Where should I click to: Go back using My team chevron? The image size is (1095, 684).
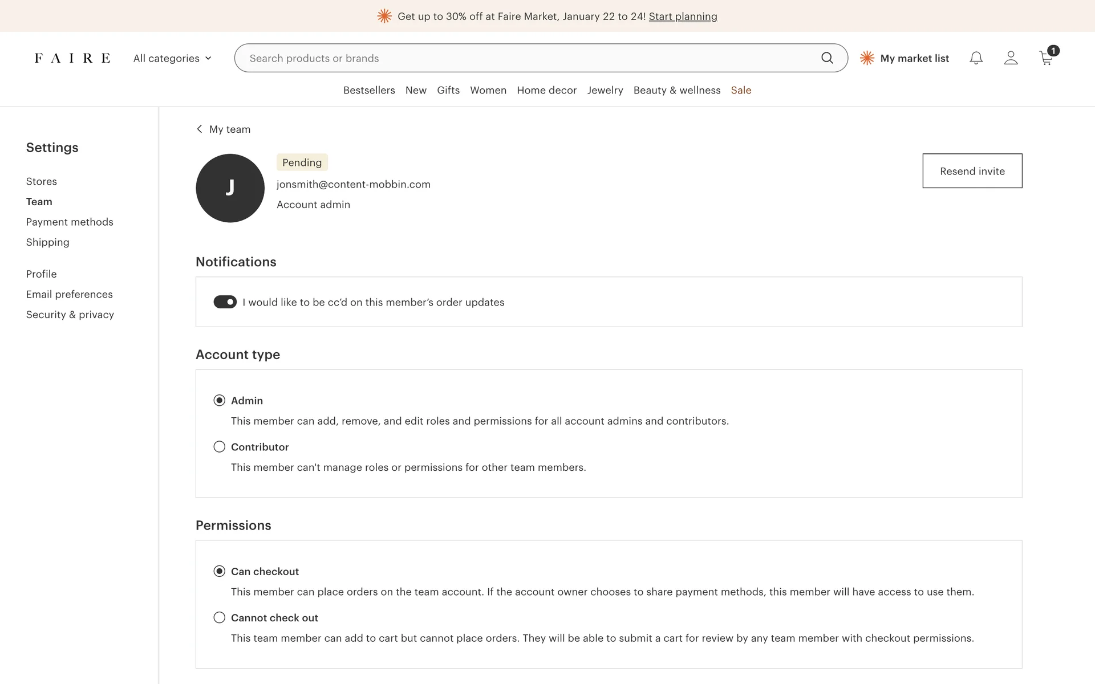click(x=199, y=129)
